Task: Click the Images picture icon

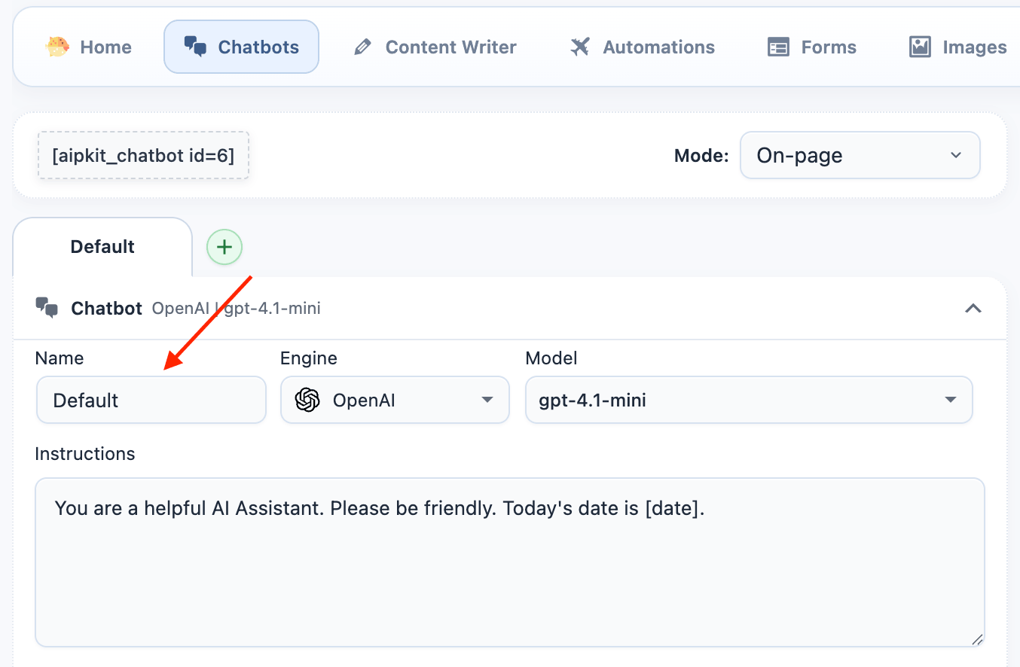Action: 920,47
